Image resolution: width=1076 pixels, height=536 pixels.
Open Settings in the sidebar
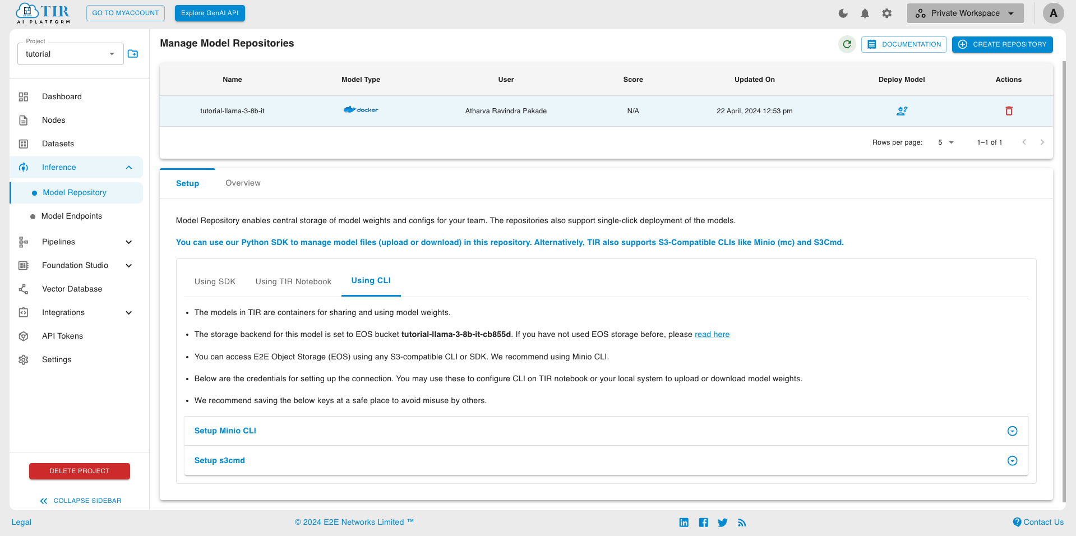pos(57,359)
